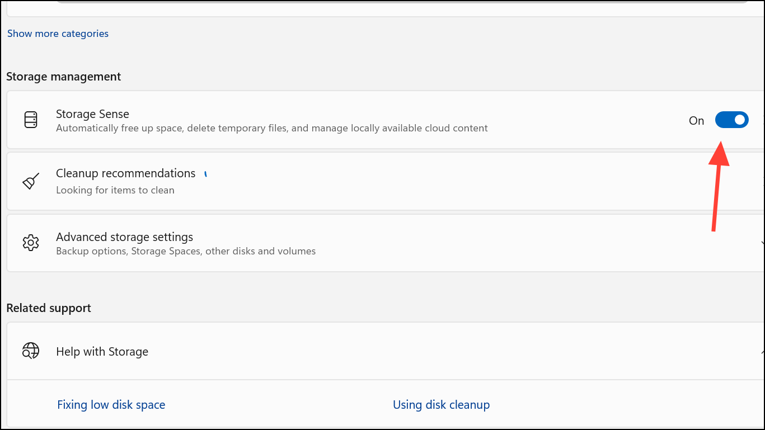765x430 pixels.
Task: Click the On label beside the toggle
Action: click(696, 121)
